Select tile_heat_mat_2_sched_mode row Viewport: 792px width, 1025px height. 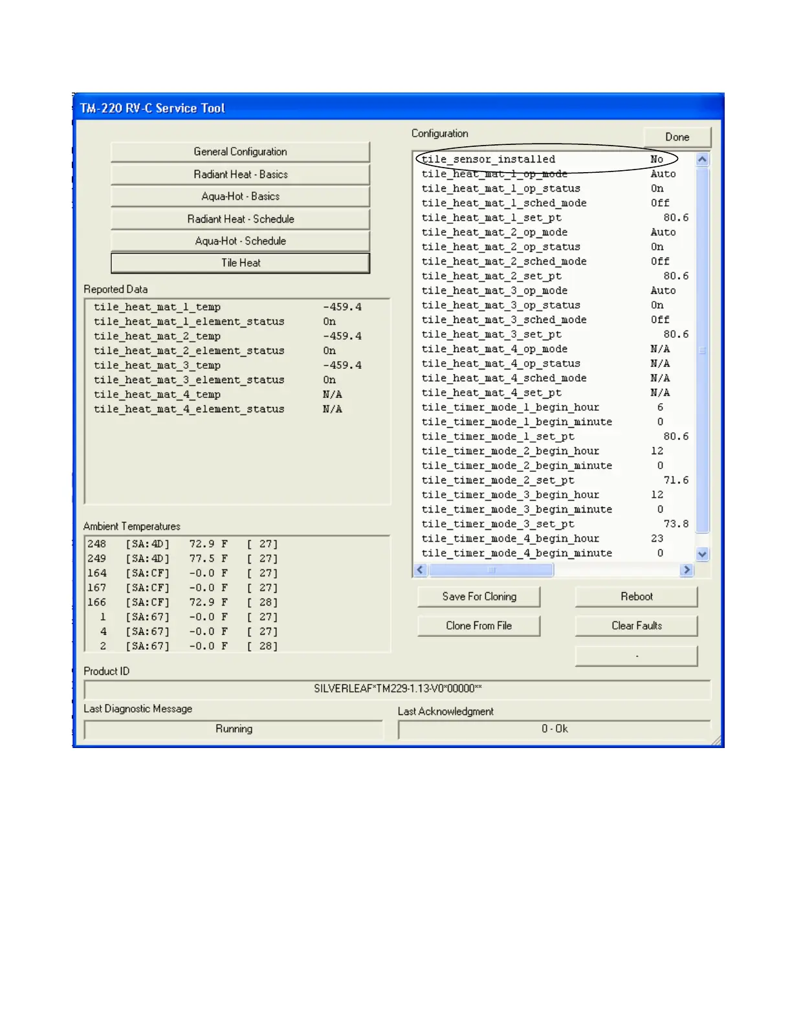coord(554,261)
